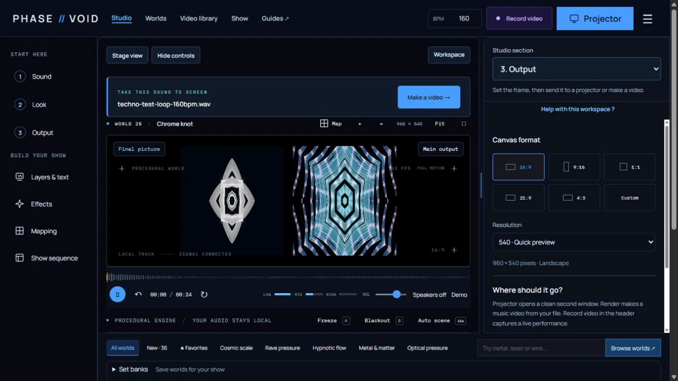Click the Make a video button
The image size is (678, 381).
[429, 97]
